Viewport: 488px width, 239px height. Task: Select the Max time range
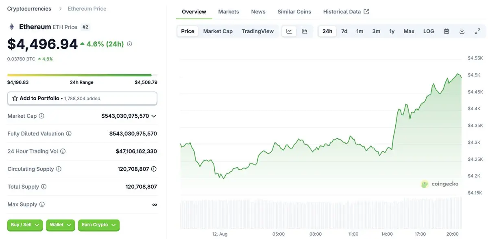pyautogui.click(x=409, y=31)
